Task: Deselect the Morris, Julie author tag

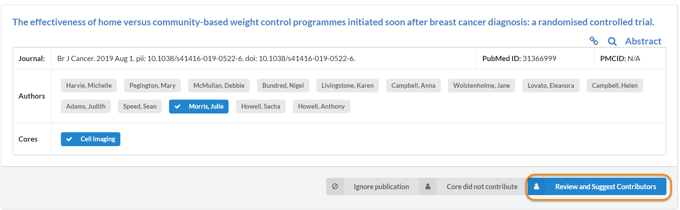Action: click(199, 107)
